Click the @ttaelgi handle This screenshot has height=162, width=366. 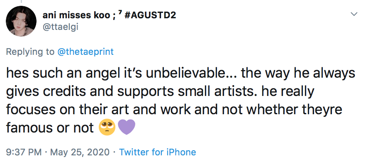point(60,27)
